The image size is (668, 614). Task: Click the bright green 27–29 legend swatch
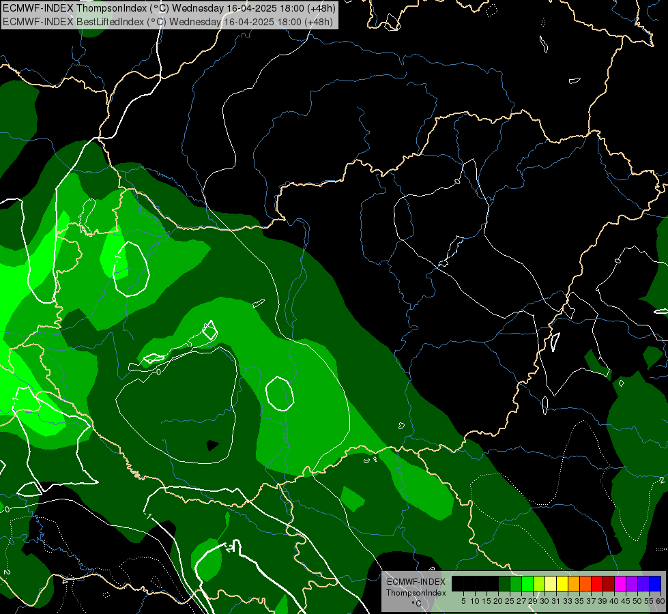coord(527,583)
